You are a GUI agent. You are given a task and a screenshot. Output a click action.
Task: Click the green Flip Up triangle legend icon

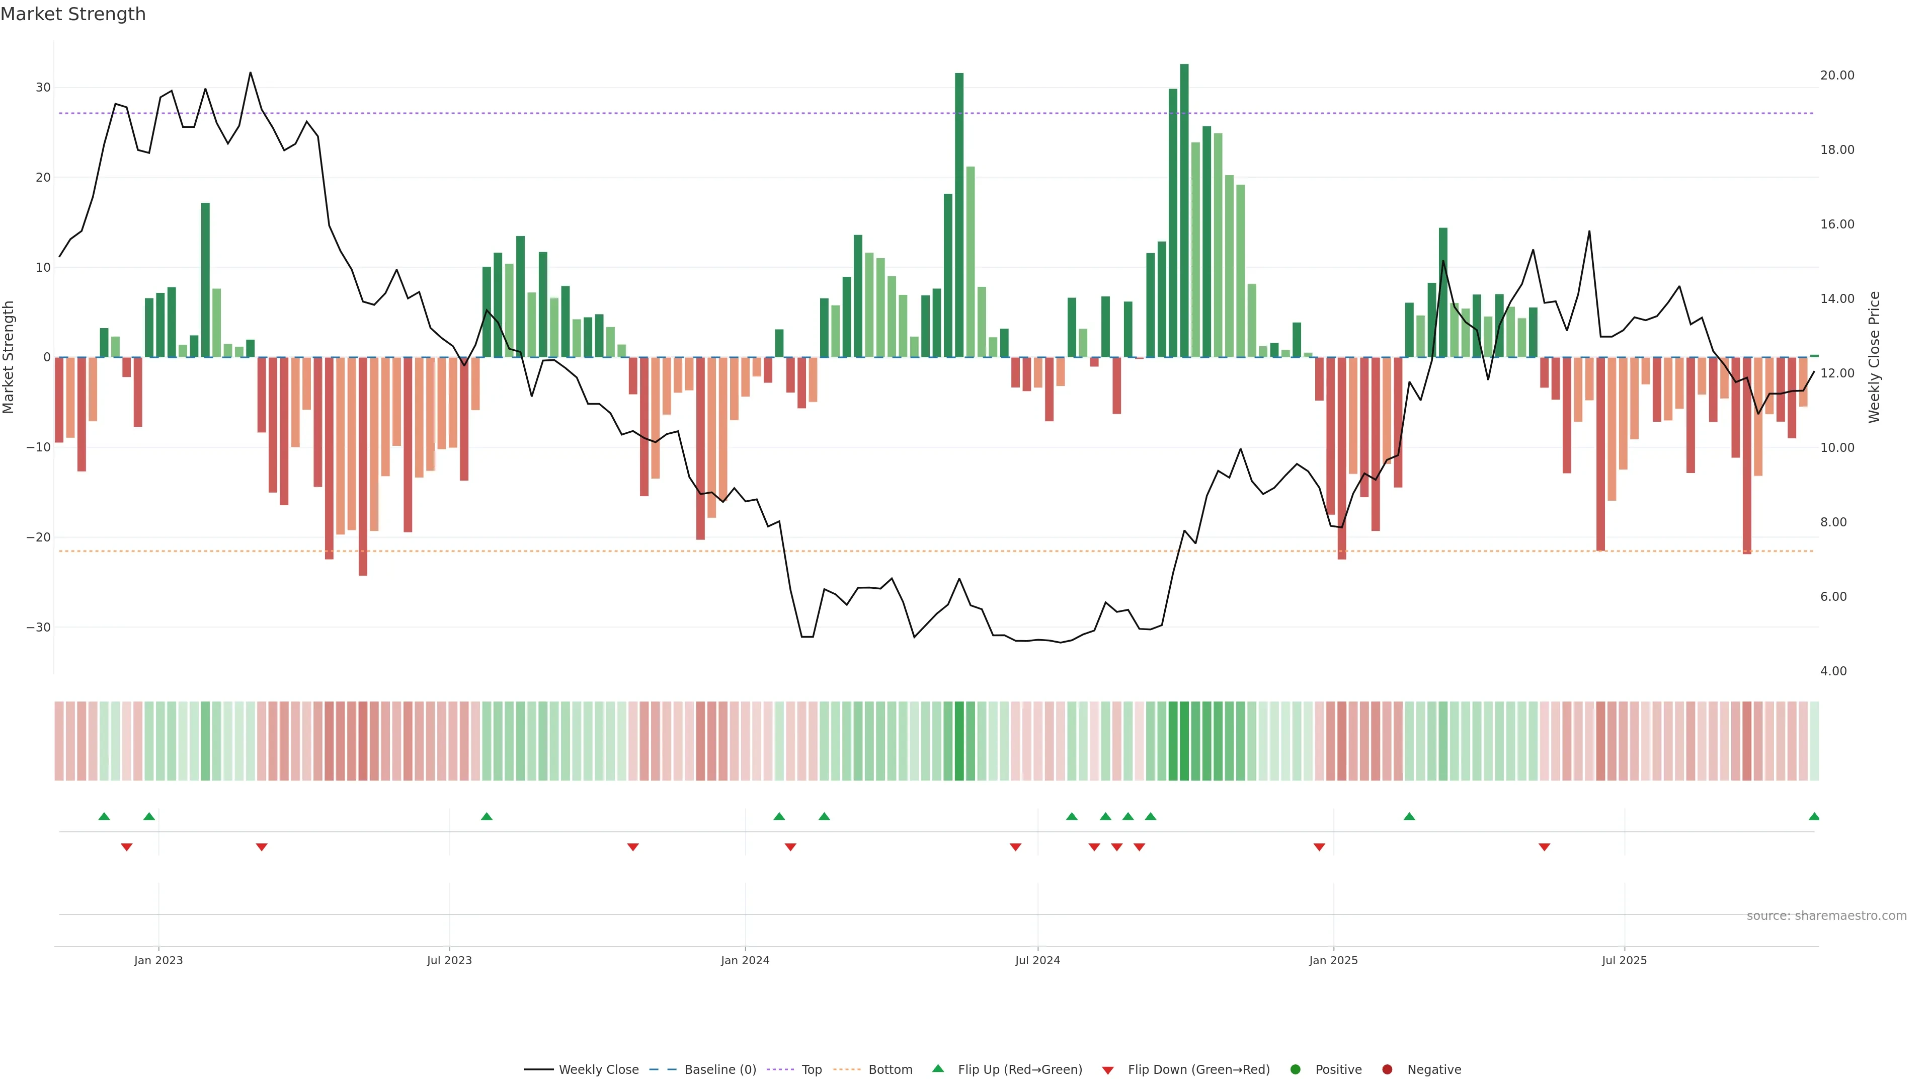point(937,1068)
